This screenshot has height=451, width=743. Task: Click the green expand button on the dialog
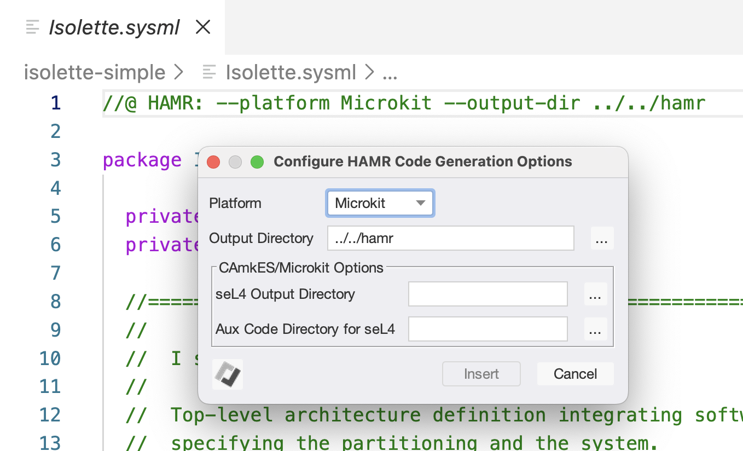[x=257, y=162]
